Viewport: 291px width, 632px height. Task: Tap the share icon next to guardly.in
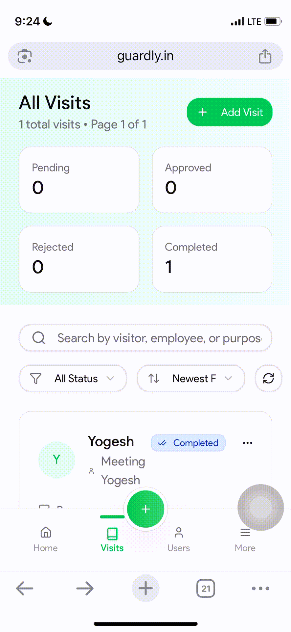[265, 56]
